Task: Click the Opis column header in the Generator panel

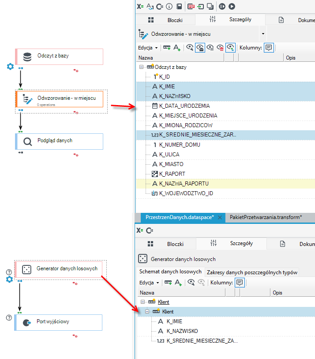Action: coord(293,293)
